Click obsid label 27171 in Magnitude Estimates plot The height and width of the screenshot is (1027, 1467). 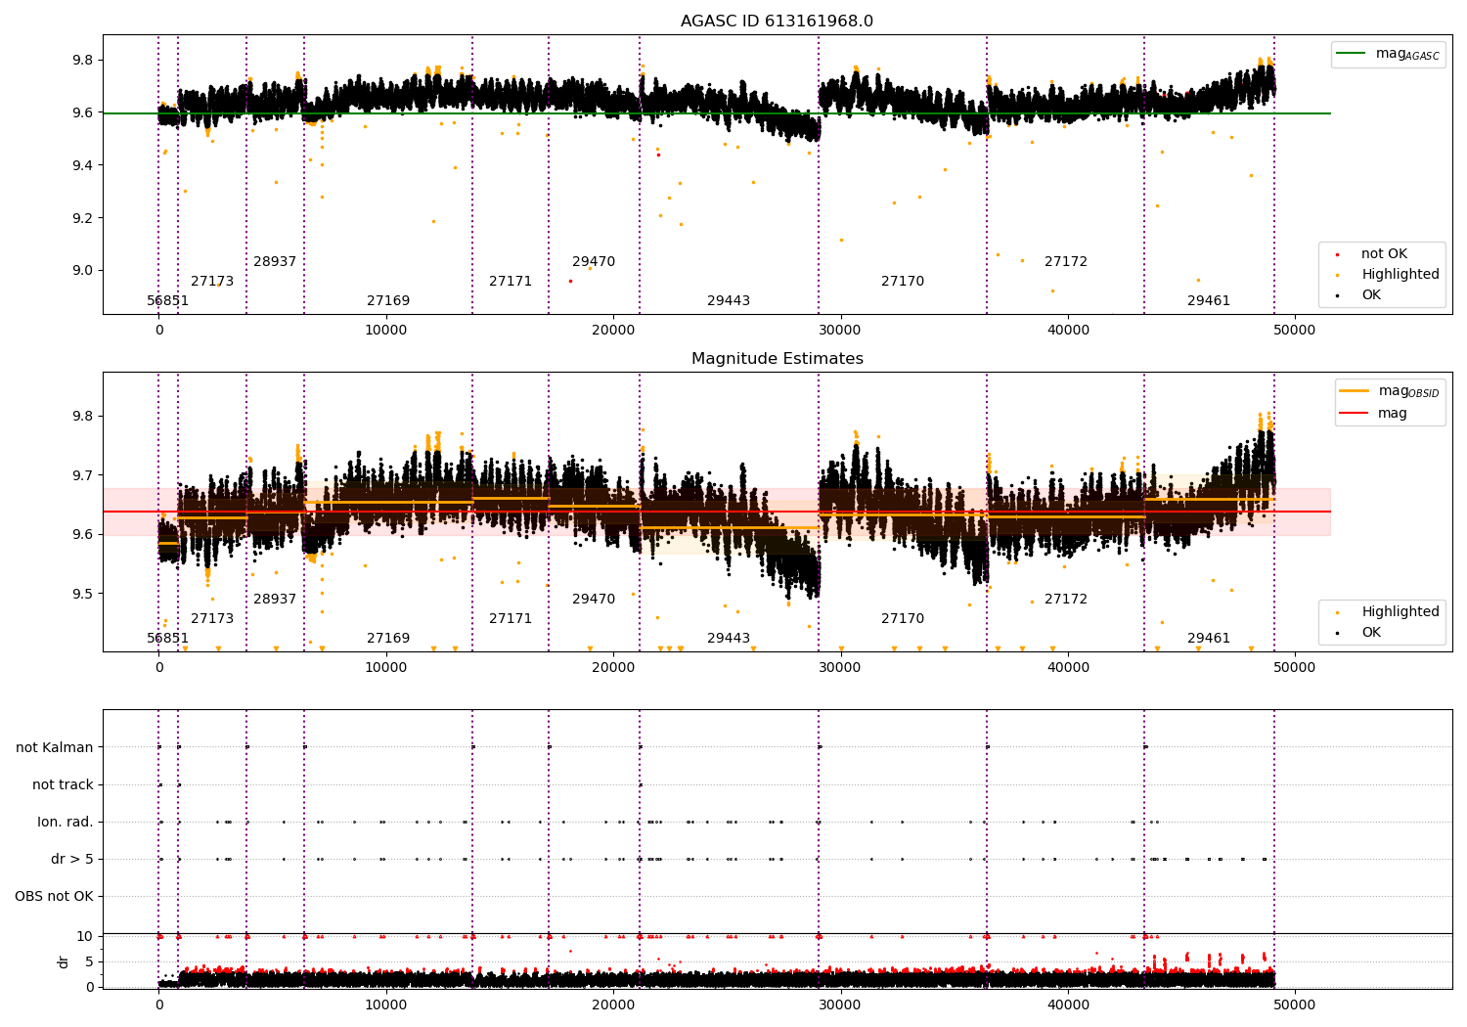tap(511, 619)
